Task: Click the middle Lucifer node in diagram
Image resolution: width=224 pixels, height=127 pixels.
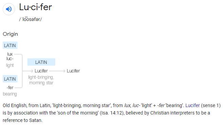Action: [x=41, y=71]
